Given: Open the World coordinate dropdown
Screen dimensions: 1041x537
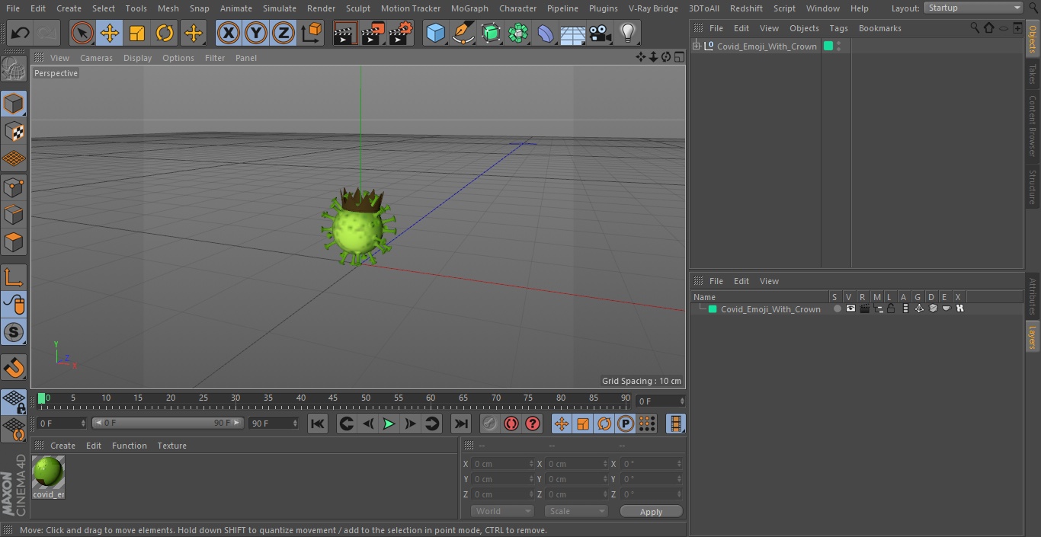Looking at the screenshot, I should pos(501,511).
